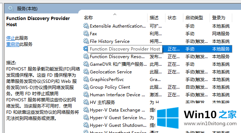Screen dimensions: 241x133
Task: Click the 登录为 column header
Action: click(219, 18)
